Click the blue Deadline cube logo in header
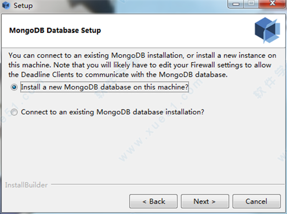287x214 pixels. point(267,30)
